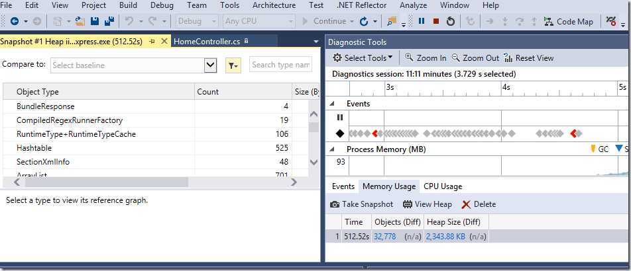Sort by Count column header

click(243, 92)
